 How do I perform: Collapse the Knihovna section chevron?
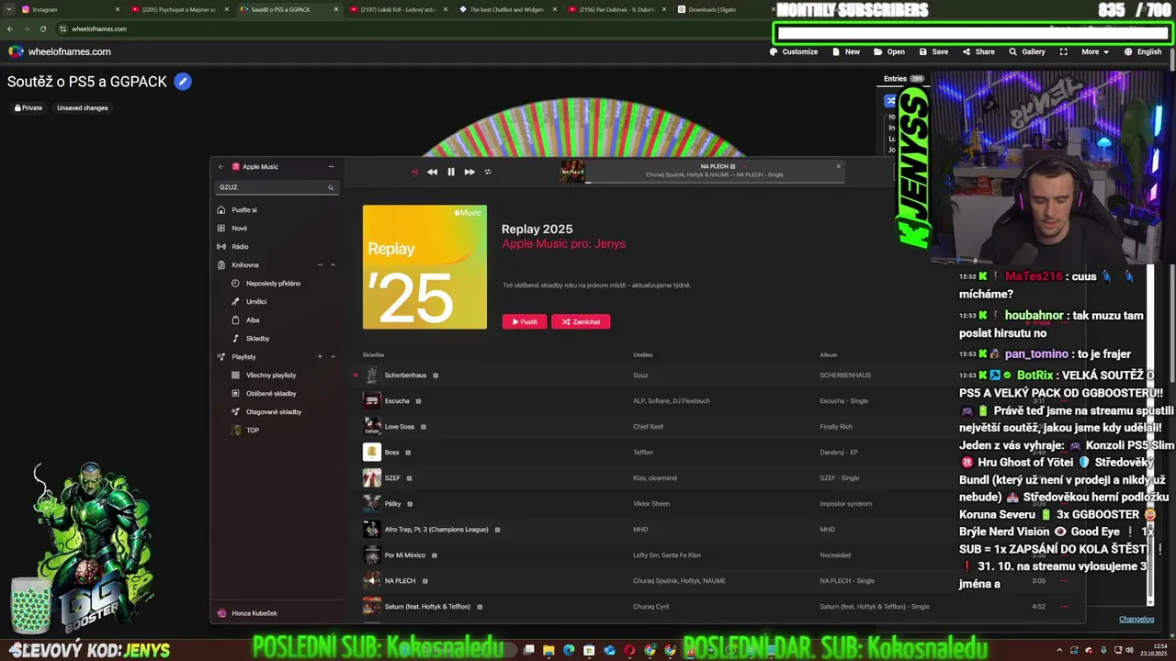(333, 265)
